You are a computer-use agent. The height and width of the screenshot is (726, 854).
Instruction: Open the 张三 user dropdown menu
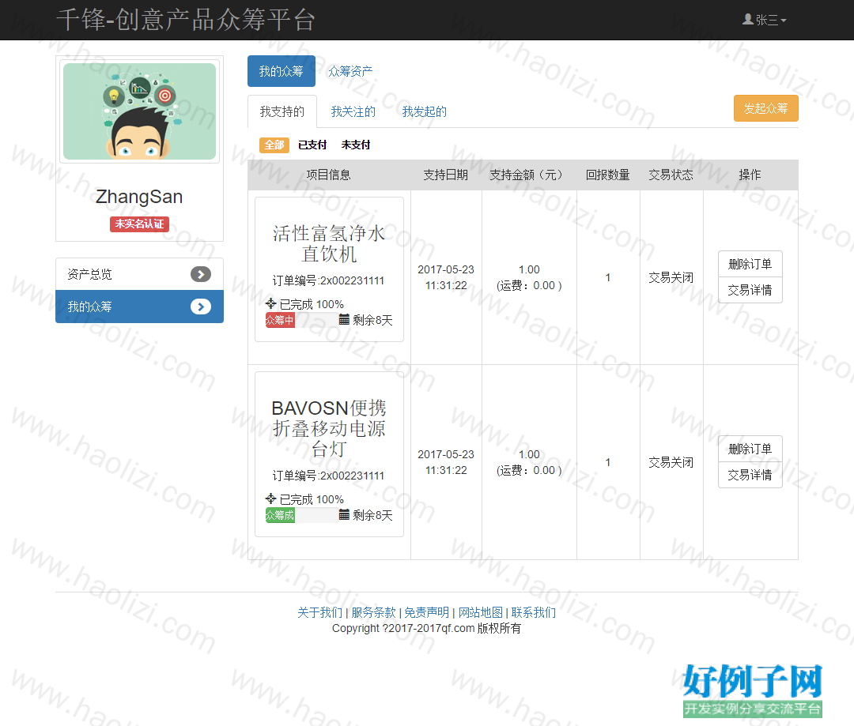point(765,20)
